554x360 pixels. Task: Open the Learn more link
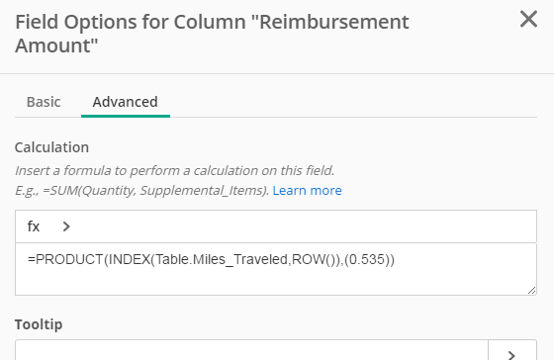(x=307, y=191)
